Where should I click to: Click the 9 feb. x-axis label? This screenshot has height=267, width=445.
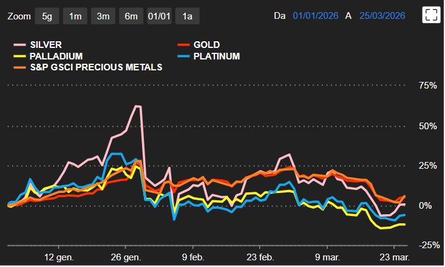(193, 257)
